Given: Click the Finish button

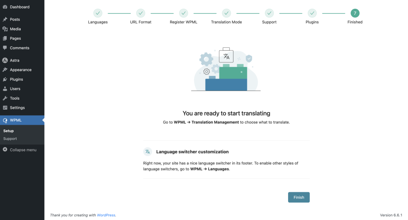Looking at the screenshot, I should click(299, 197).
